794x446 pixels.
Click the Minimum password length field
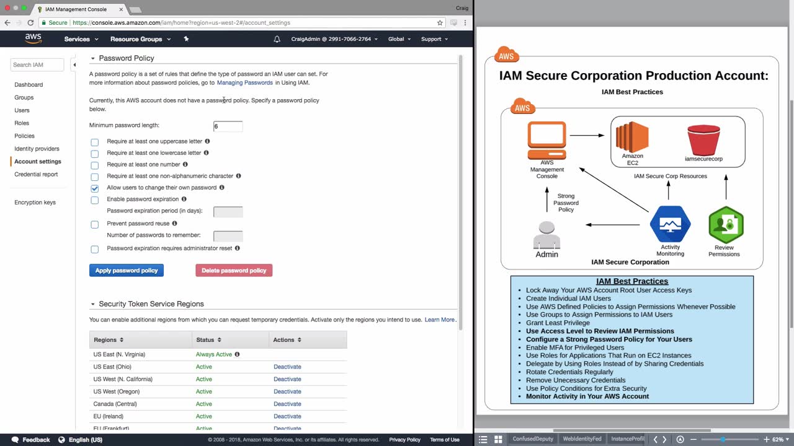[x=228, y=126]
